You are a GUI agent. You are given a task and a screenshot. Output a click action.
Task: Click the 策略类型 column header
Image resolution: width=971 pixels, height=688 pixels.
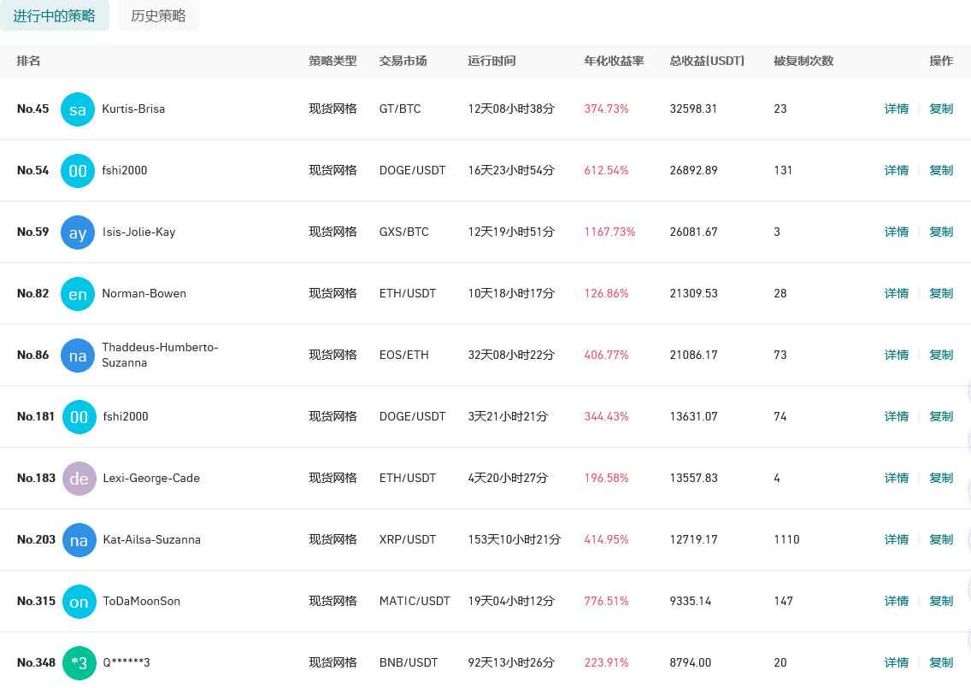coord(332,61)
